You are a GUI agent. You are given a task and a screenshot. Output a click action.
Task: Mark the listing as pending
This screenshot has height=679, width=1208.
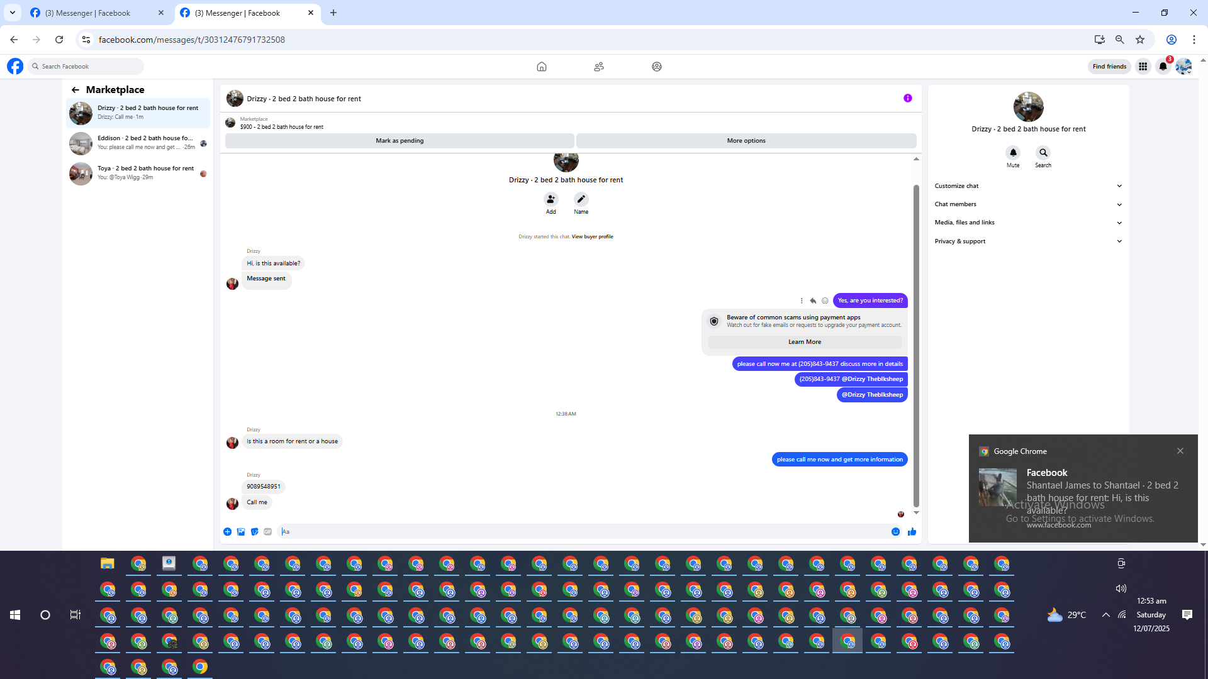coord(400,141)
